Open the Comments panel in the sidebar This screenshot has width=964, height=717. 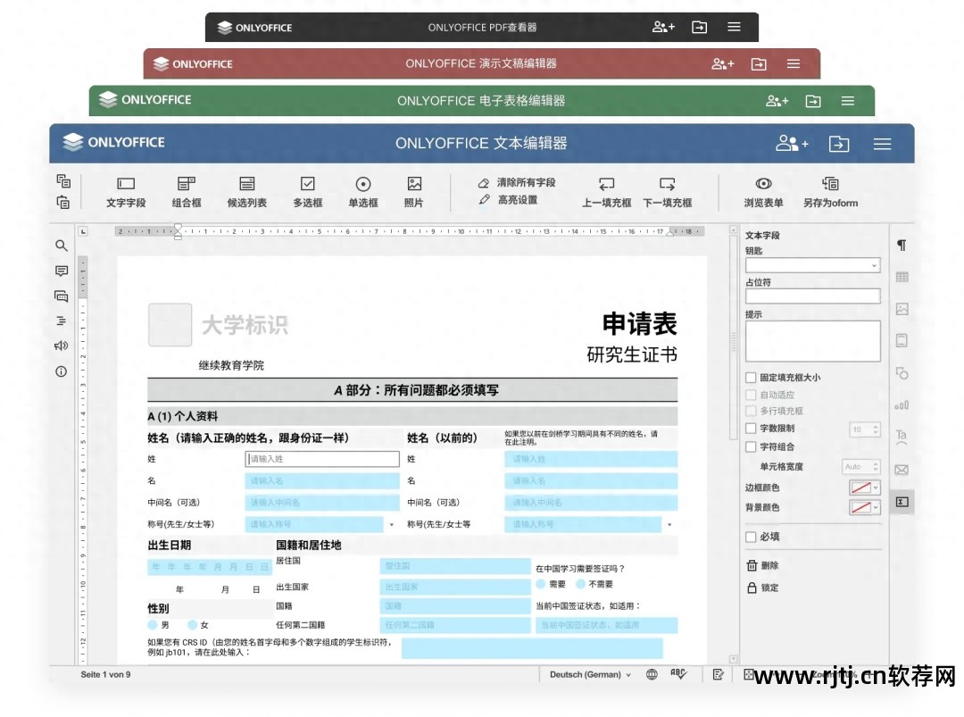(x=61, y=271)
